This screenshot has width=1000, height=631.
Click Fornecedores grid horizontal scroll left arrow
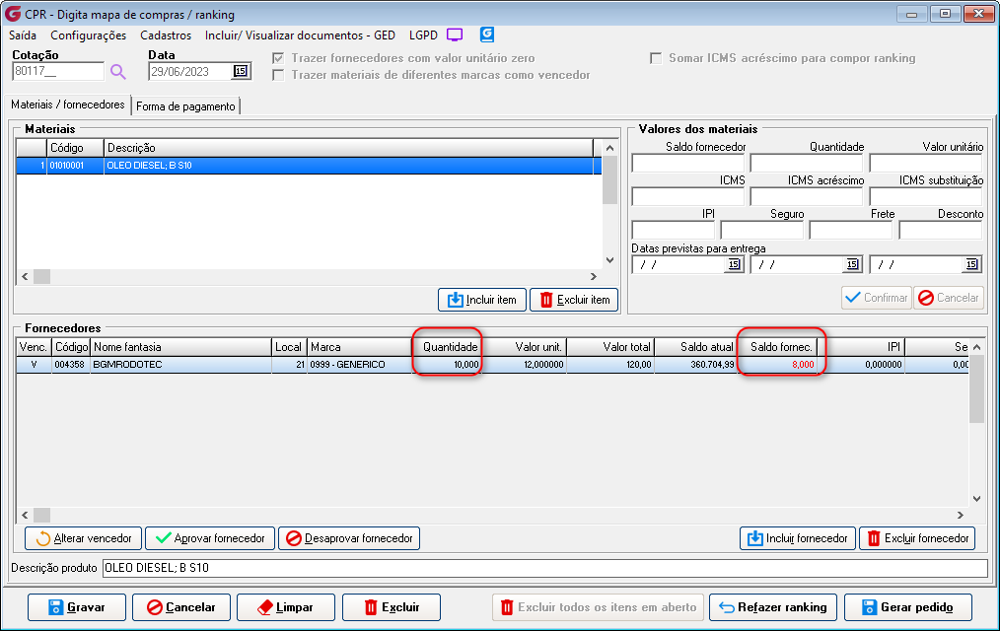(x=25, y=515)
